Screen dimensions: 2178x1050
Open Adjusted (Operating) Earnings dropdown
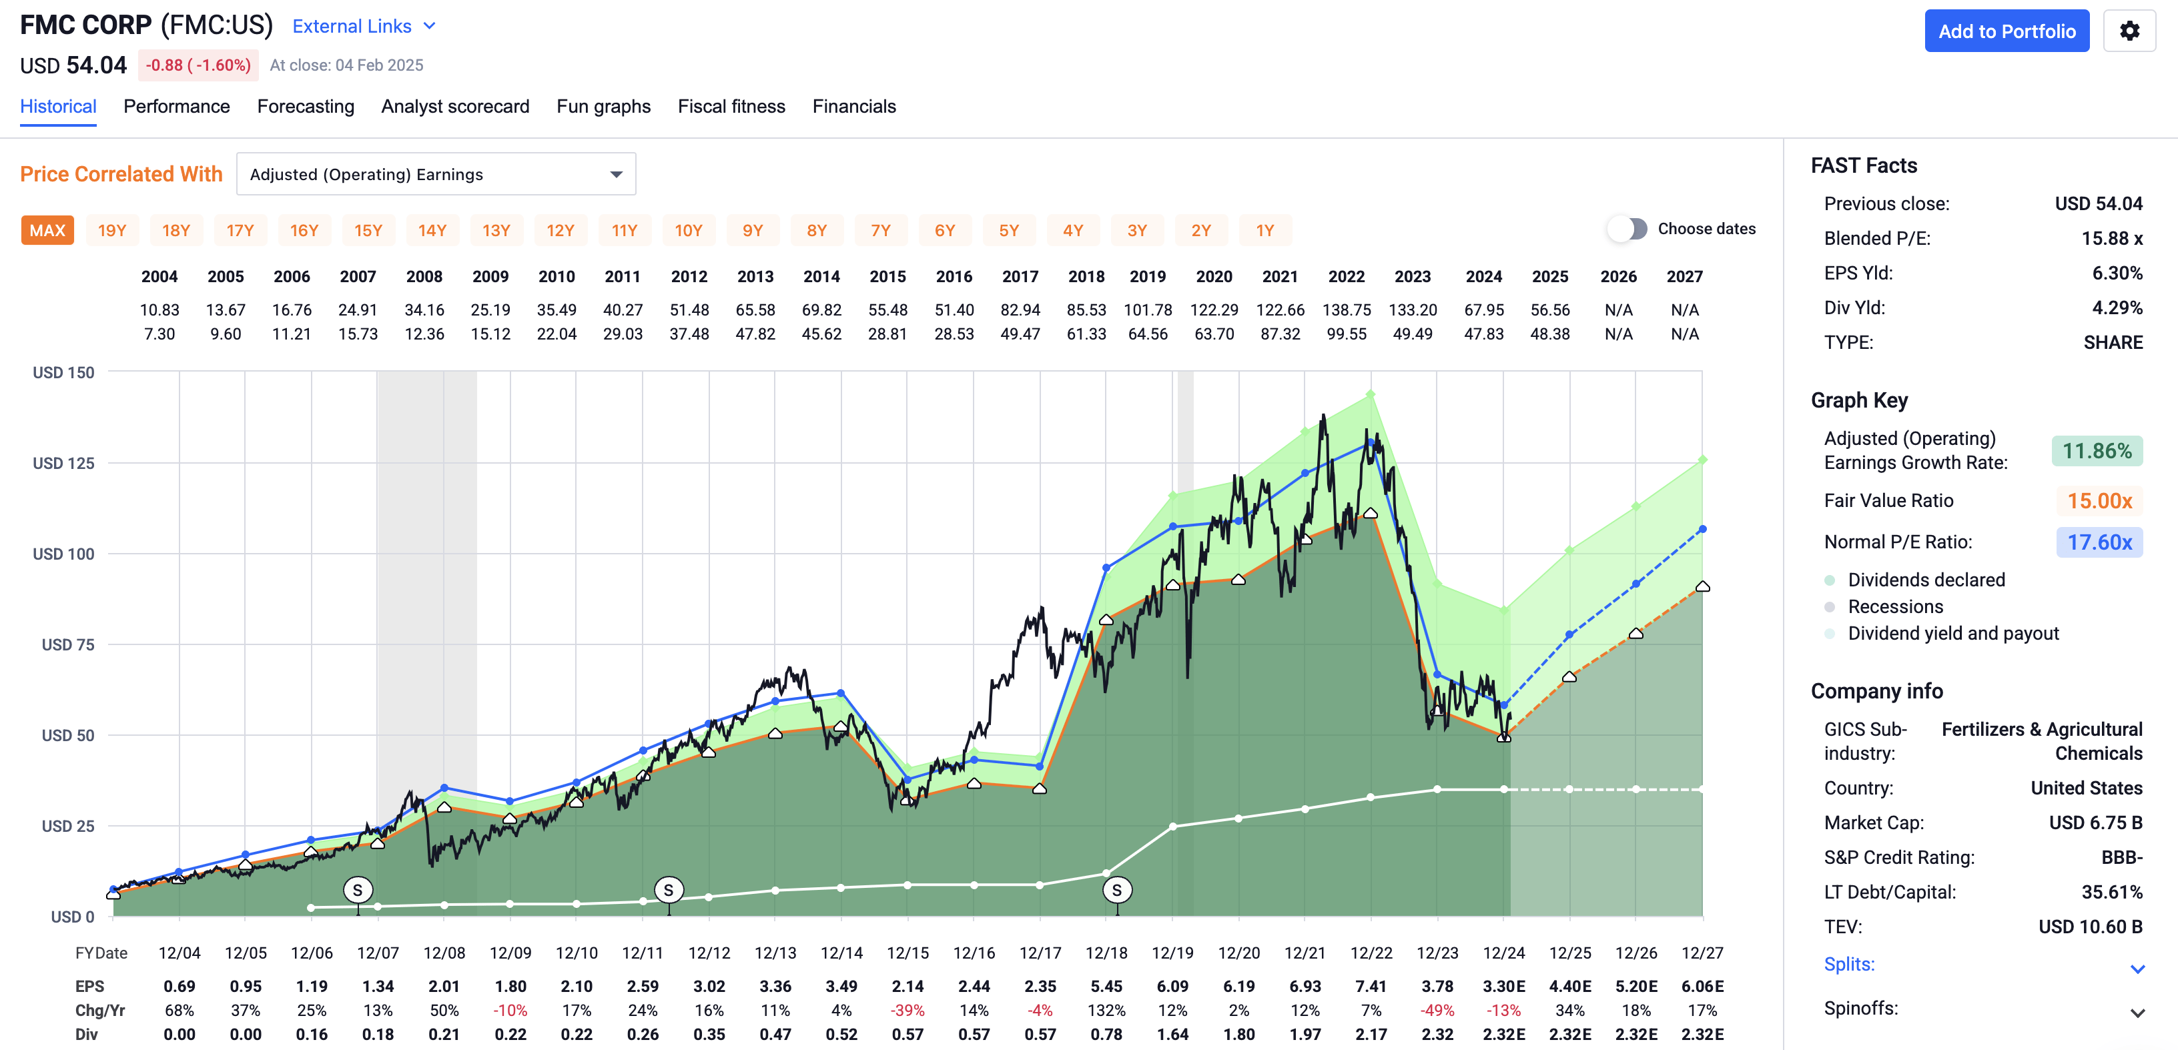point(436,174)
